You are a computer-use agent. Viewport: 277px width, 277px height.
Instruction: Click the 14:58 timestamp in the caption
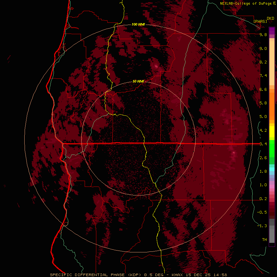coord(220,275)
